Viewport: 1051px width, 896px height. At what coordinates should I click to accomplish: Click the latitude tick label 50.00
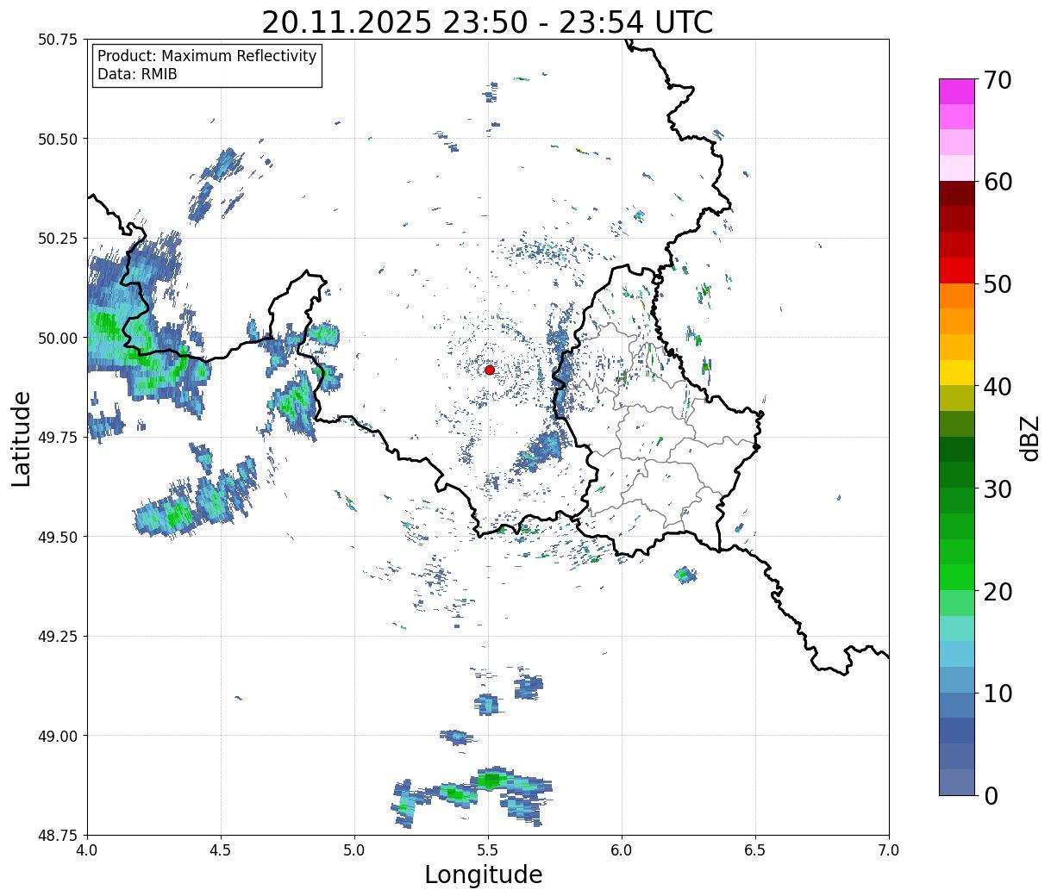pyautogui.click(x=58, y=338)
